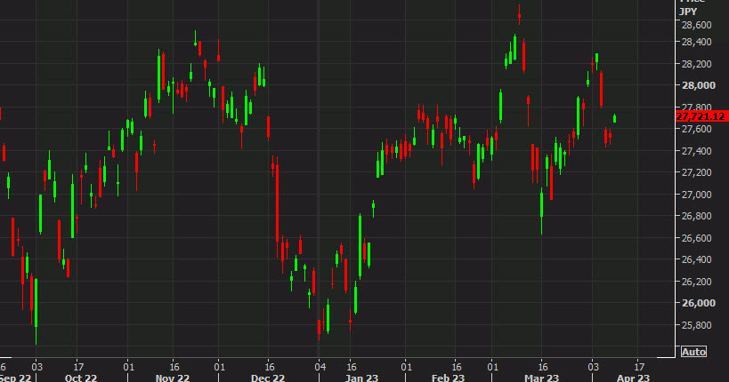This screenshot has height=382, width=729.
Task: Click the 27,200 price axis label
Action: point(696,172)
